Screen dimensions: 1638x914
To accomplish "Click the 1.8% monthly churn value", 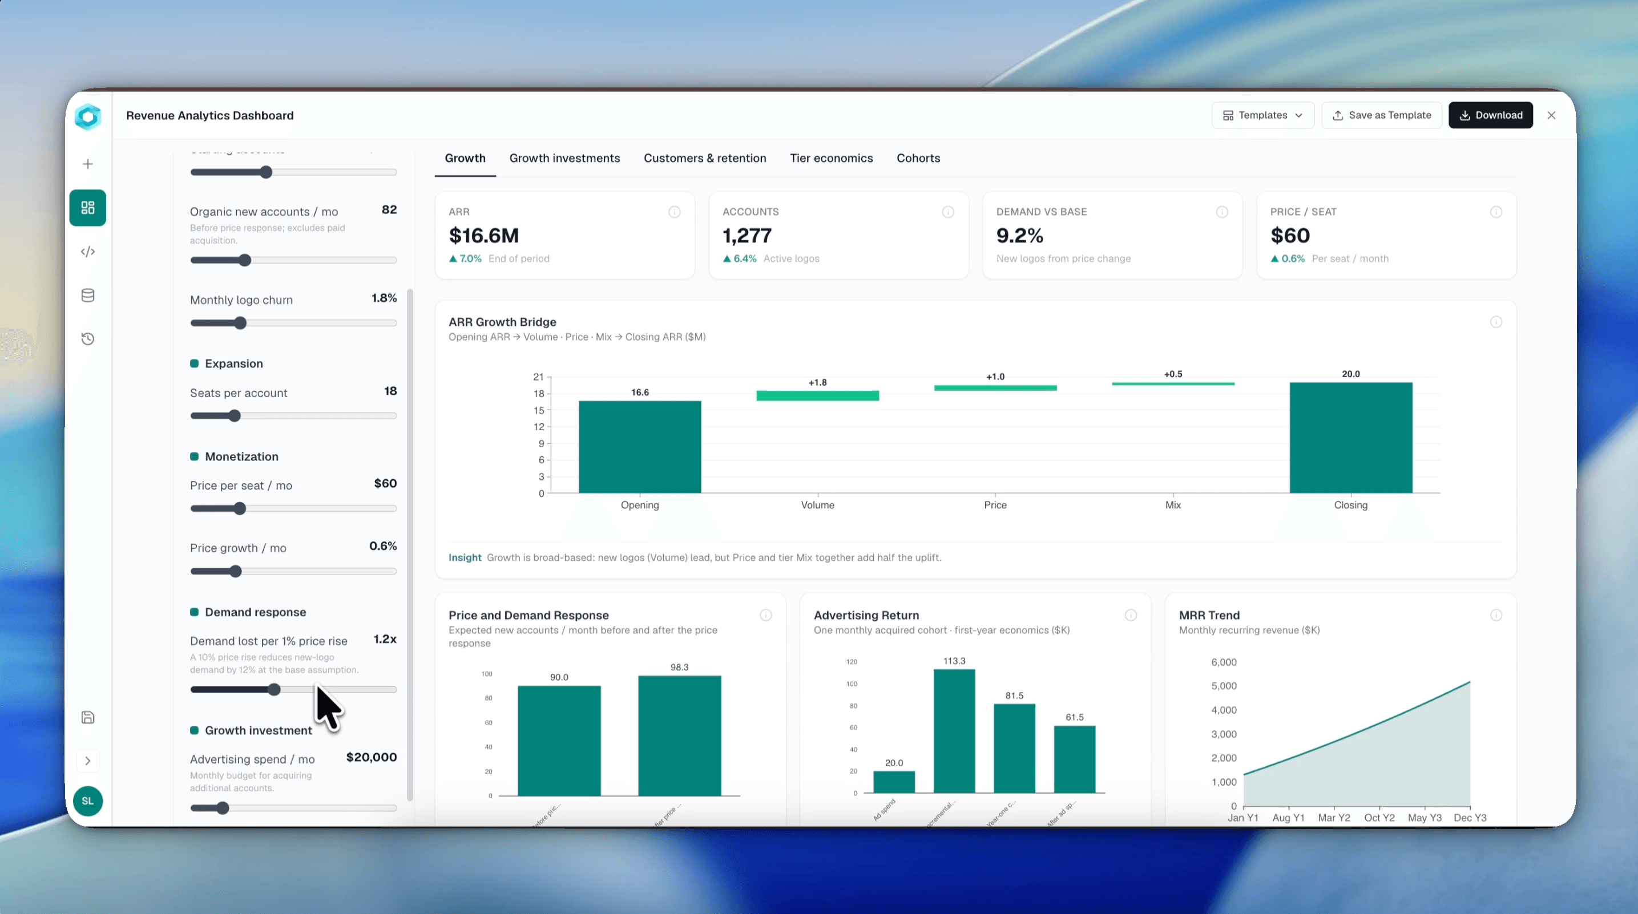I will click(384, 297).
